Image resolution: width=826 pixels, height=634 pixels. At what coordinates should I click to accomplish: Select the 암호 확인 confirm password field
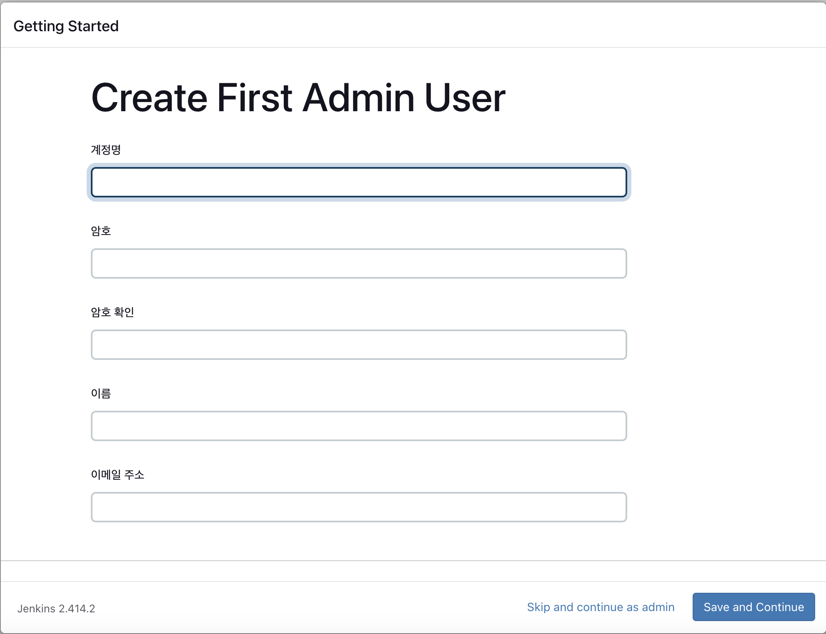[358, 344]
